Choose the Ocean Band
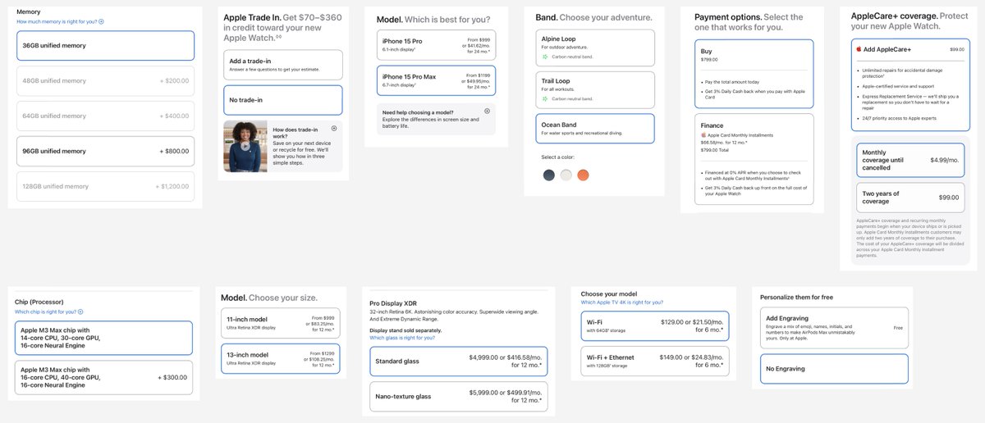The width and height of the screenshot is (985, 423). point(594,129)
